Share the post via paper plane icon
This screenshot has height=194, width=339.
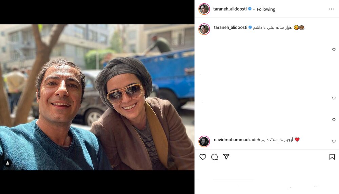[x=226, y=157]
